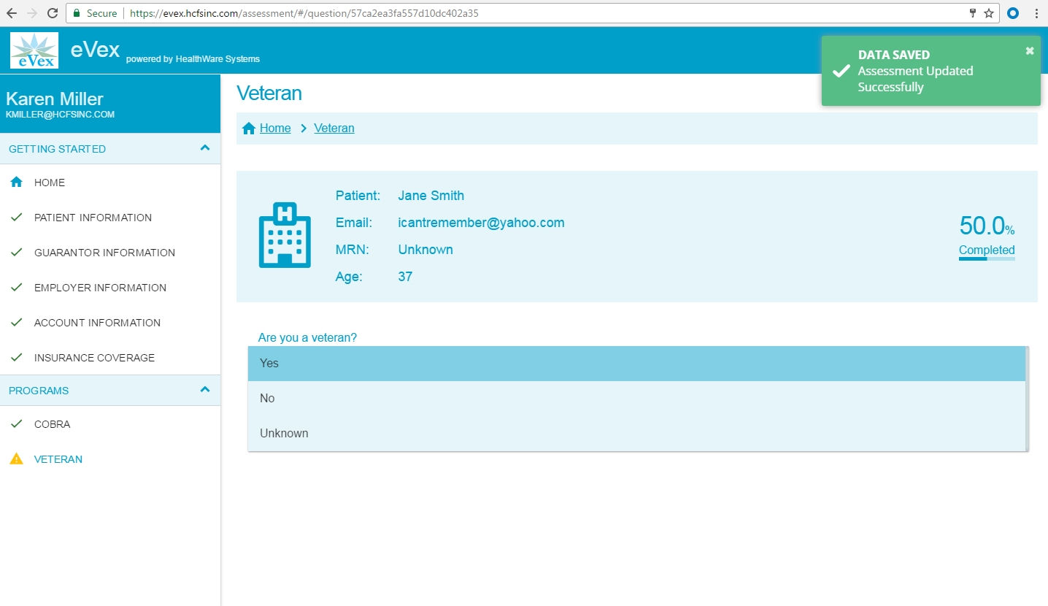Screen dimensions: 1048x606
Task: Click the Veteran breadcrumb link
Action: pyautogui.click(x=334, y=129)
